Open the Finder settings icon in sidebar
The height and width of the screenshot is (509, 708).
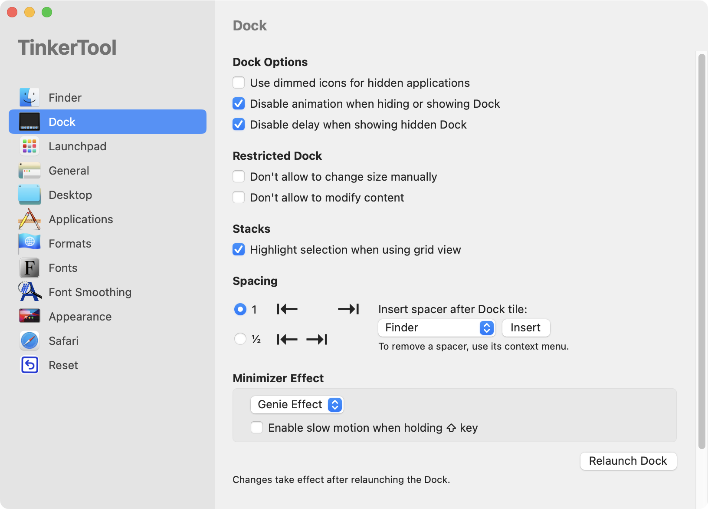pyautogui.click(x=29, y=98)
